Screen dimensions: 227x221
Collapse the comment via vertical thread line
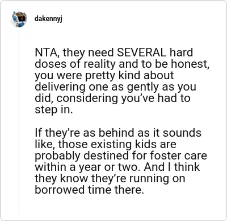[x=19, y=120]
